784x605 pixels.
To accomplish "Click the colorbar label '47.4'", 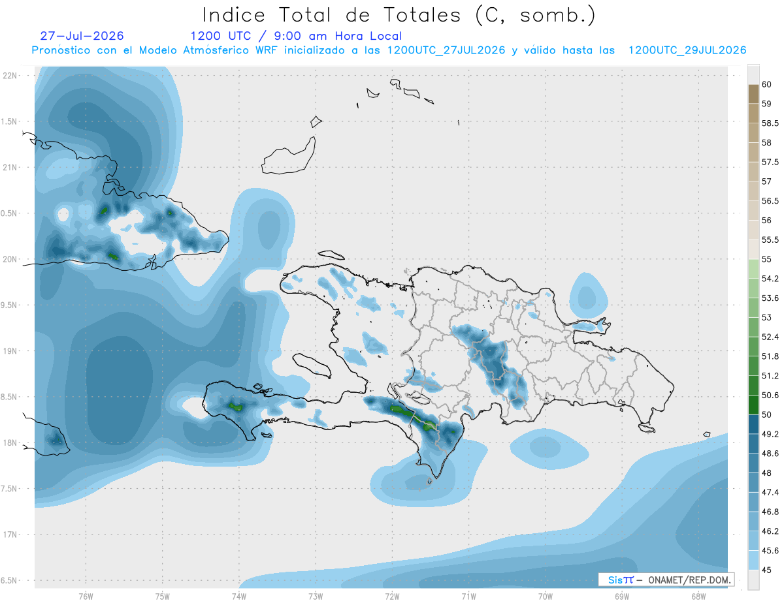I will 770,493.
